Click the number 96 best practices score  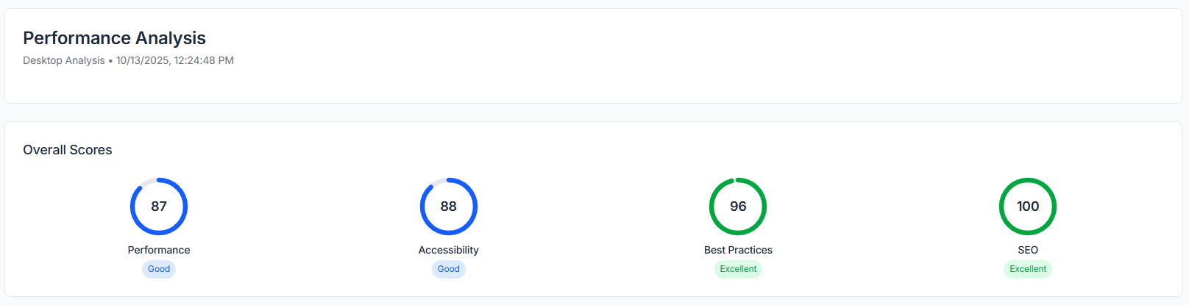[x=738, y=207]
